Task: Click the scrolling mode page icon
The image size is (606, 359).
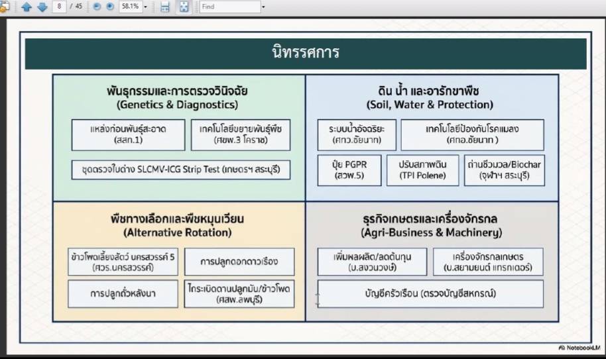Action: 165,7
